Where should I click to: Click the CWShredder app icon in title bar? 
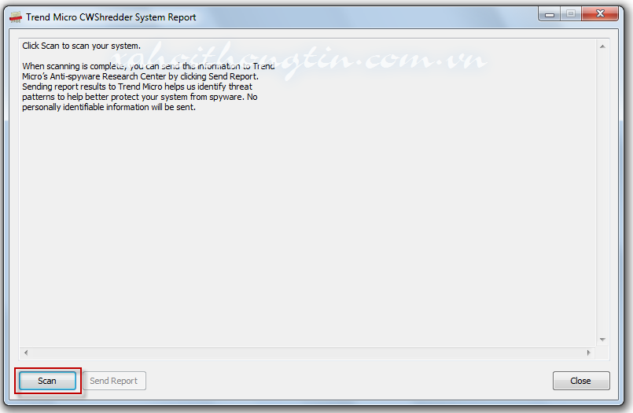16,17
